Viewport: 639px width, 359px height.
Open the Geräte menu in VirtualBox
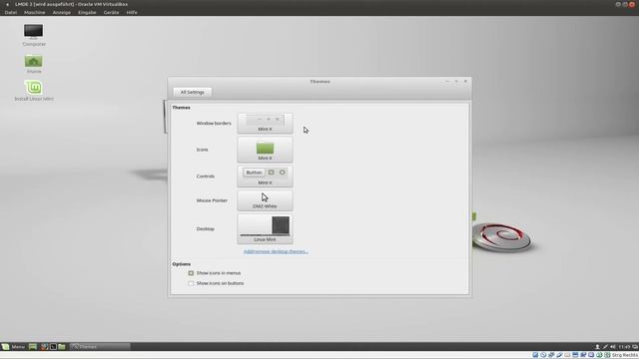(111, 13)
